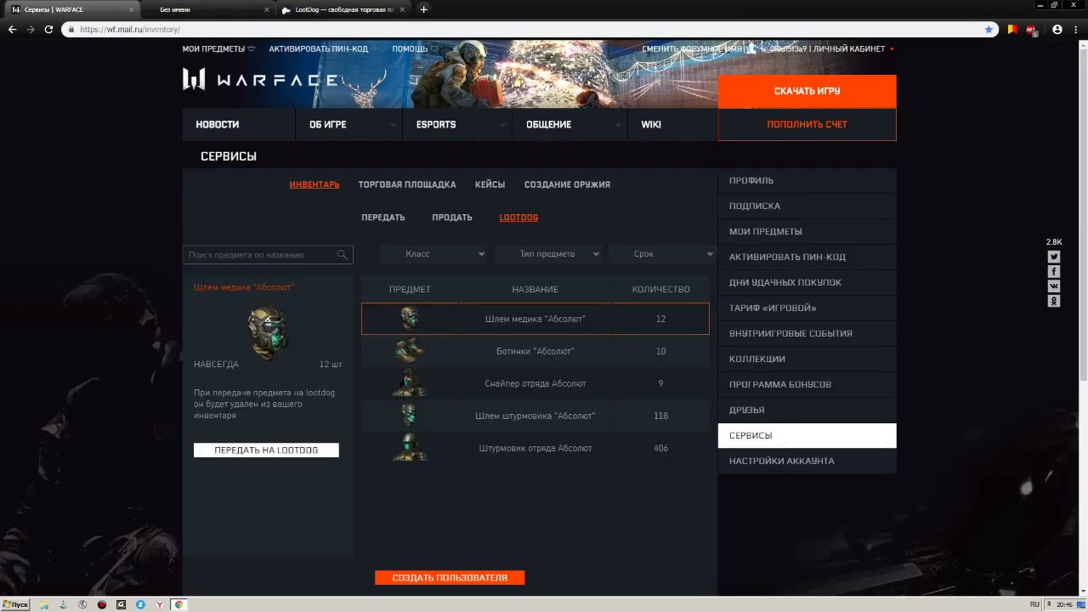Click the Warface logo
This screenshot has height=612, width=1088.
pyautogui.click(x=260, y=80)
